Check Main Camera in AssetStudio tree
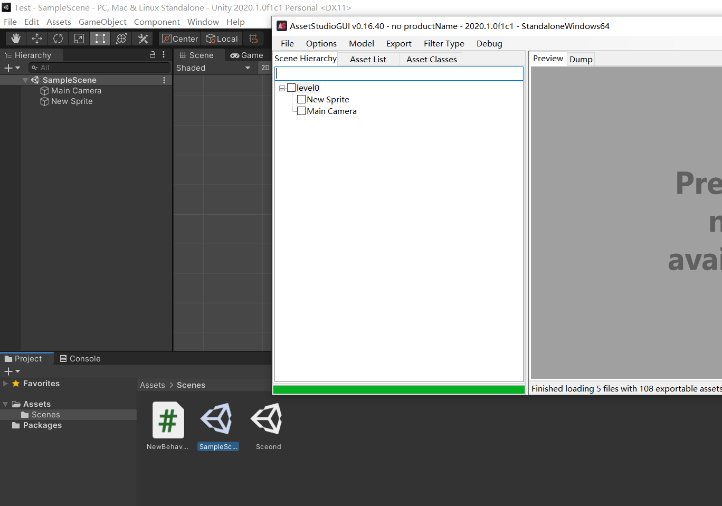The image size is (722, 506). [301, 111]
